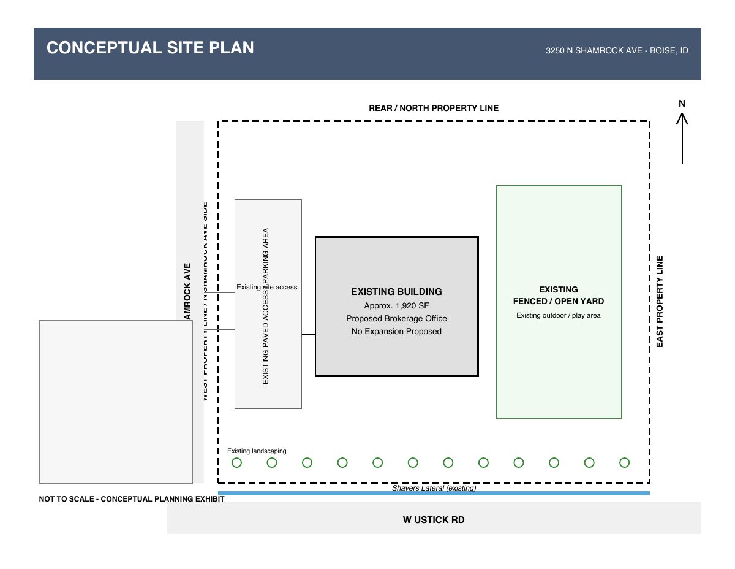Viewport: 735px width, 569px height.
Task: Click the 'Existing site access' label
Action: [267, 287]
